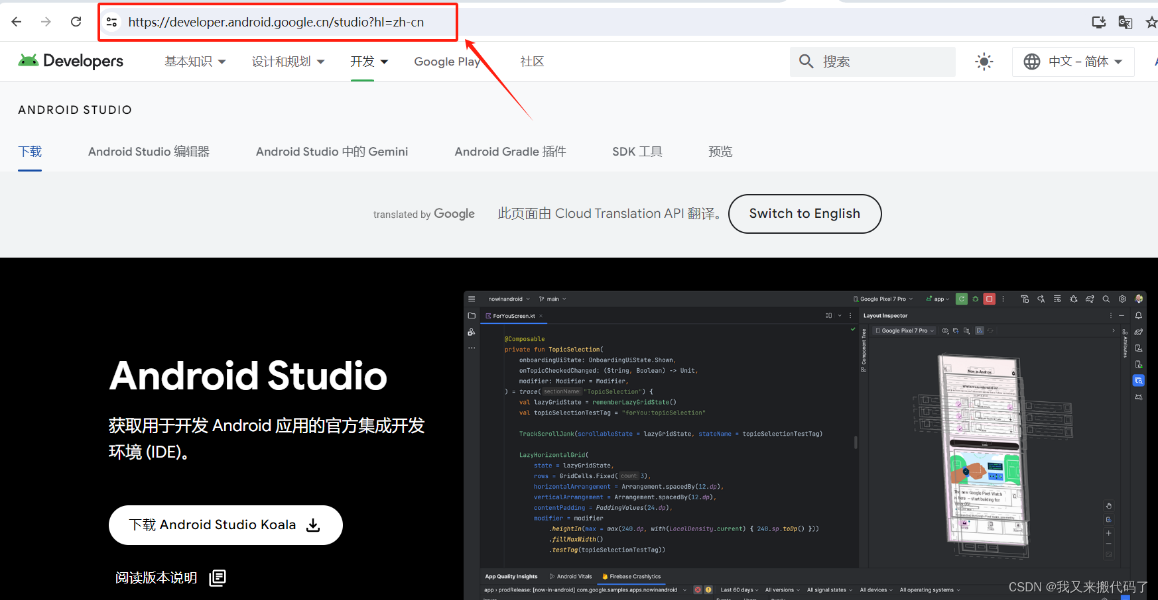Screen dimensions: 1158x600
Task: Go to the Android Gradle 插件 tab
Action: [x=510, y=152]
